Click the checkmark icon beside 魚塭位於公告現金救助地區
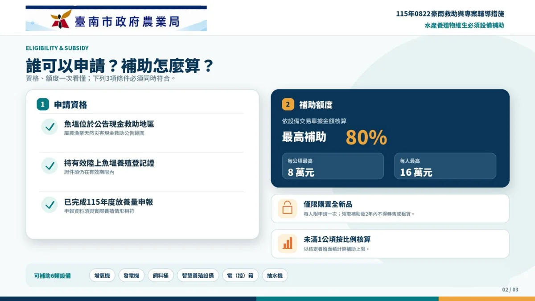 pos(49,127)
